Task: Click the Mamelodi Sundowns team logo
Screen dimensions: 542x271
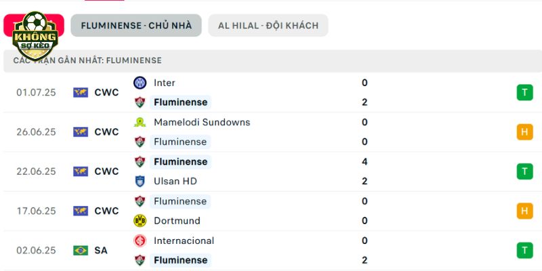Action: click(x=140, y=123)
